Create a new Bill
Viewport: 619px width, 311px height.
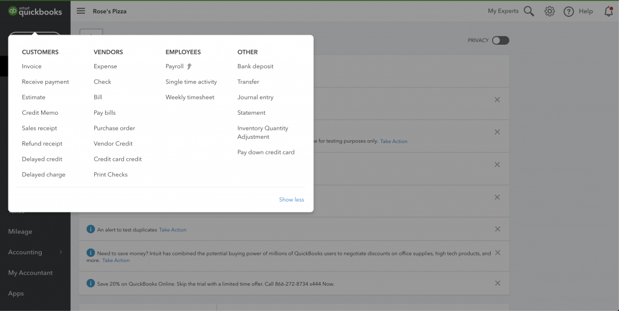(x=98, y=97)
